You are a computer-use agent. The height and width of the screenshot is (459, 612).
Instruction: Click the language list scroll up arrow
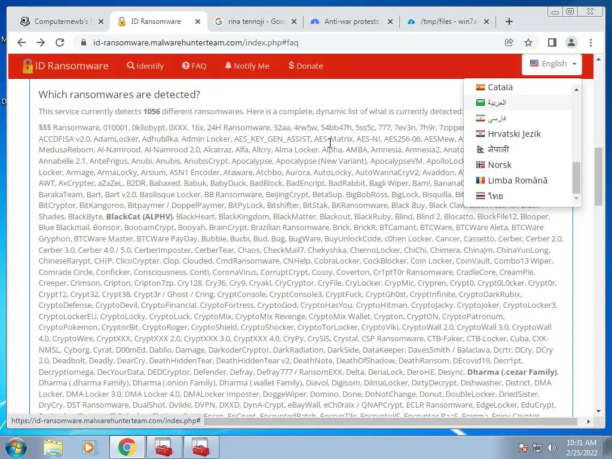(x=576, y=90)
